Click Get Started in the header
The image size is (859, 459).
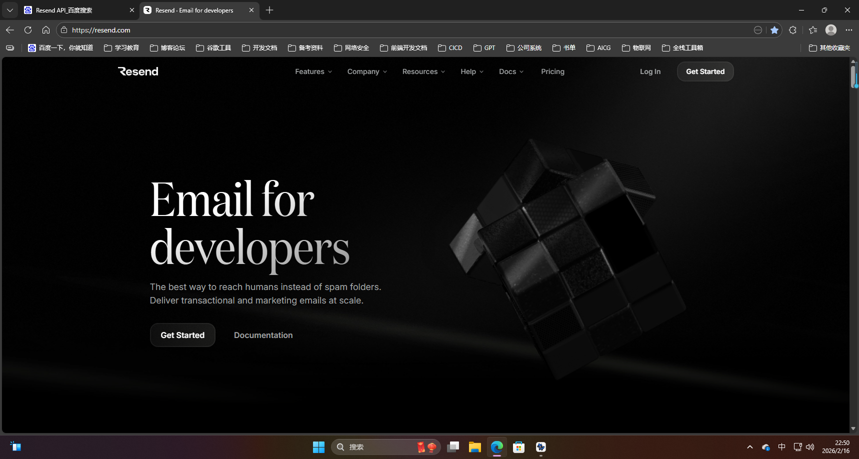[705, 71]
